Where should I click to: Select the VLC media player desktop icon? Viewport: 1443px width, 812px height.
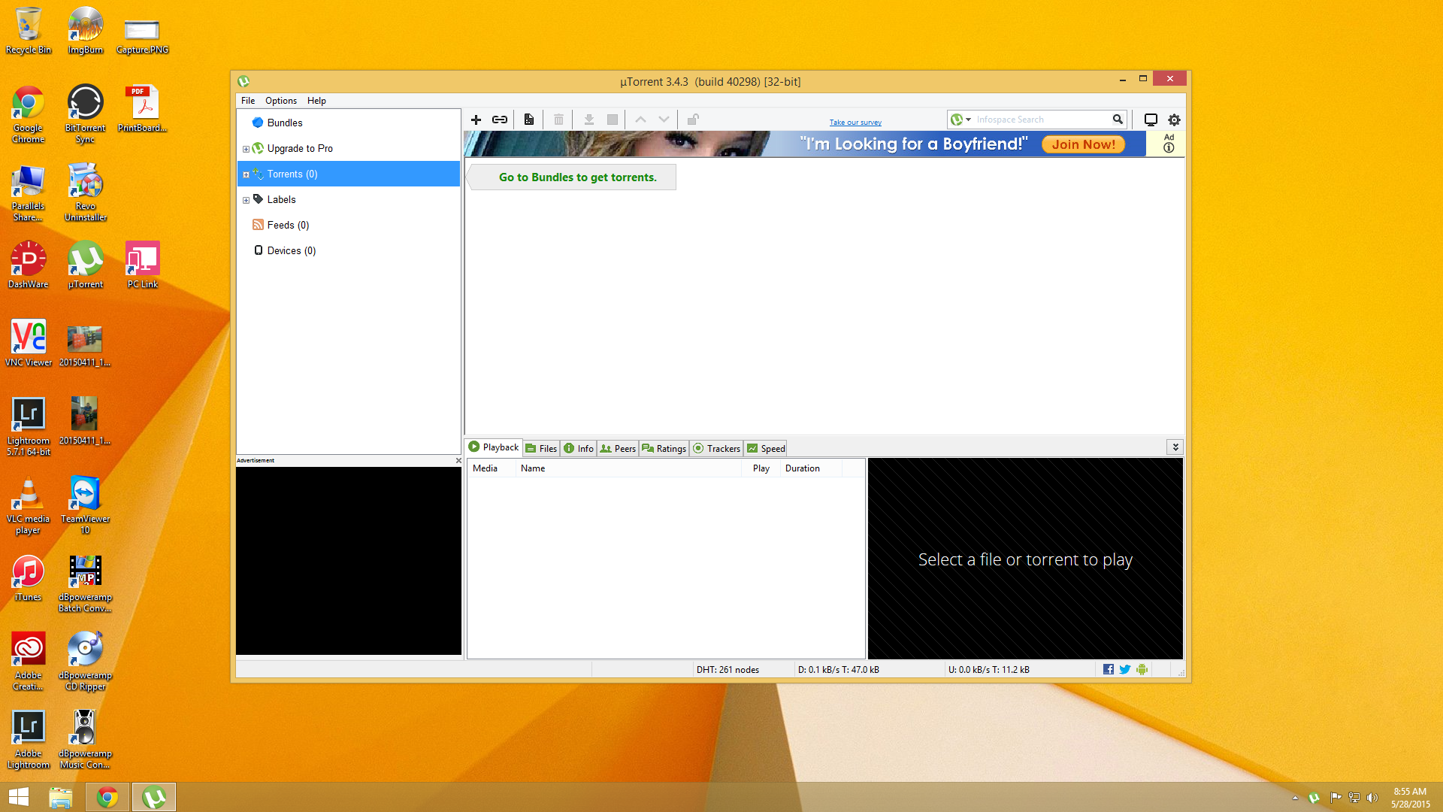pos(29,505)
